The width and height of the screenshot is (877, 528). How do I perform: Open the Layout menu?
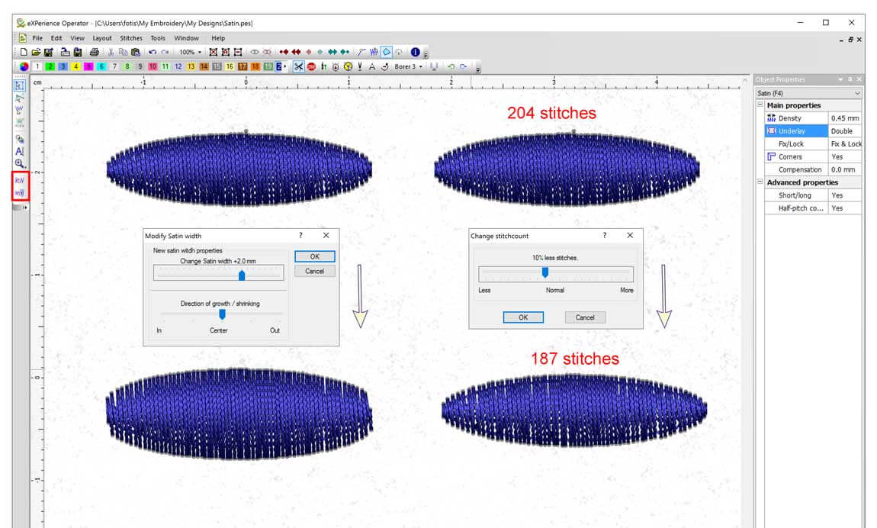pyautogui.click(x=101, y=37)
